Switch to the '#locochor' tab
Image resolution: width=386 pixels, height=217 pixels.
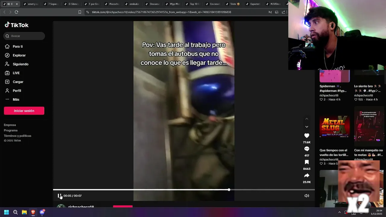(112, 4)
